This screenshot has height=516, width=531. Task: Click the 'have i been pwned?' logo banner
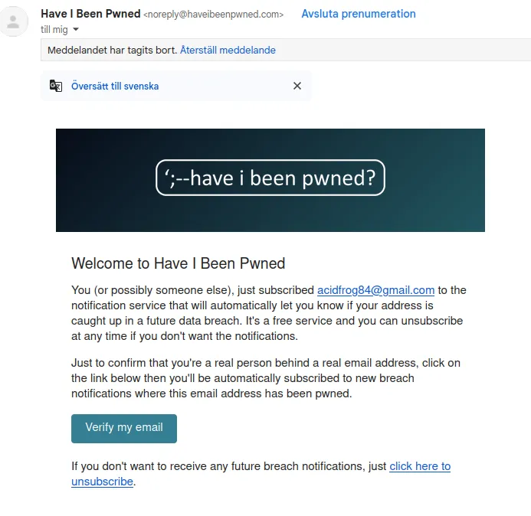270,178
